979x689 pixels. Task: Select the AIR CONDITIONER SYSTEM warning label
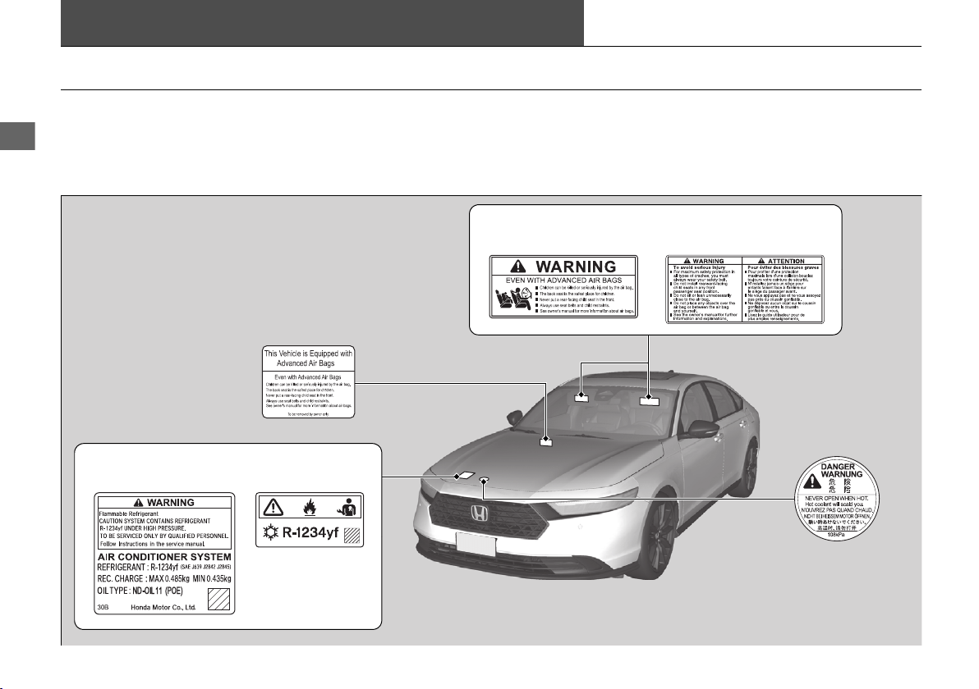165,553
